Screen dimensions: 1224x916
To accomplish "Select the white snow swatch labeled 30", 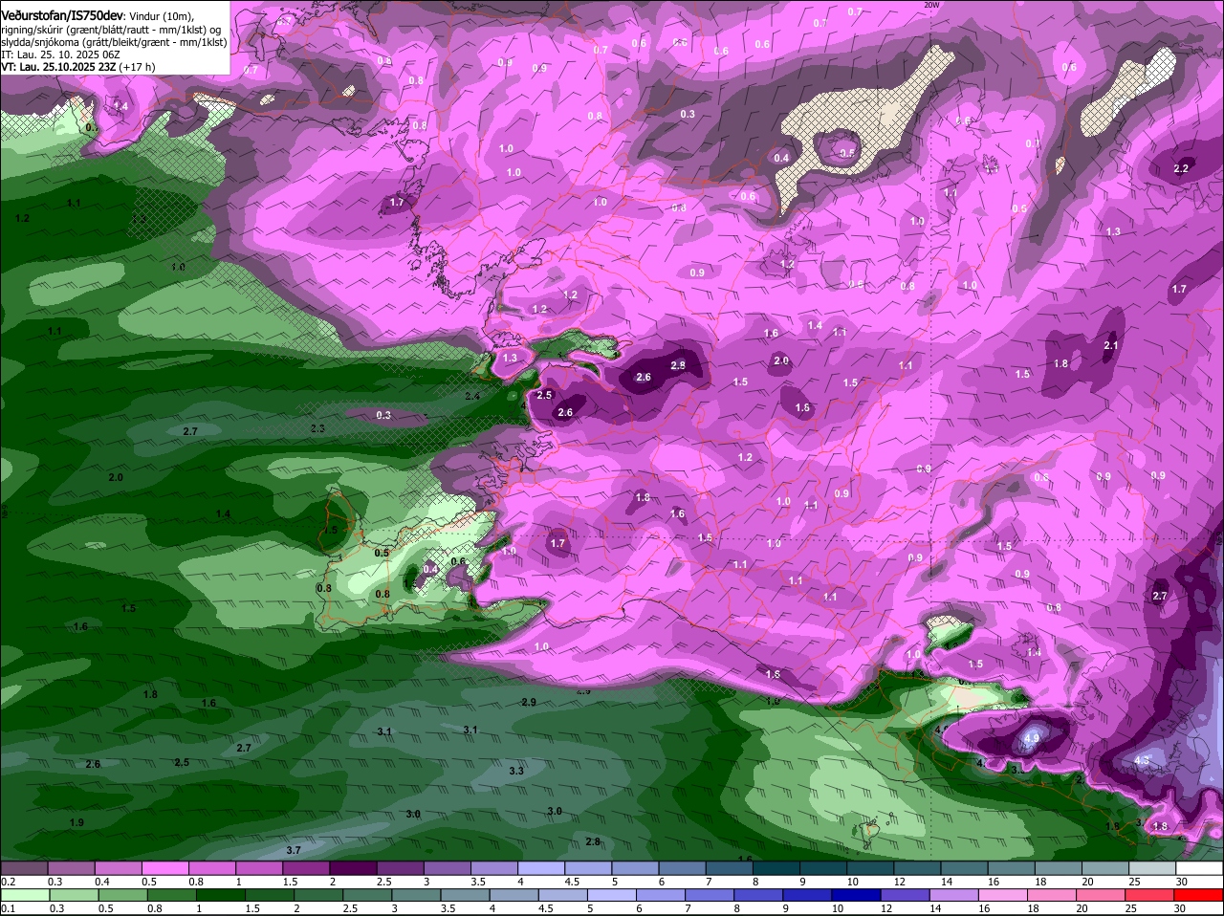I will point(1197,868).
